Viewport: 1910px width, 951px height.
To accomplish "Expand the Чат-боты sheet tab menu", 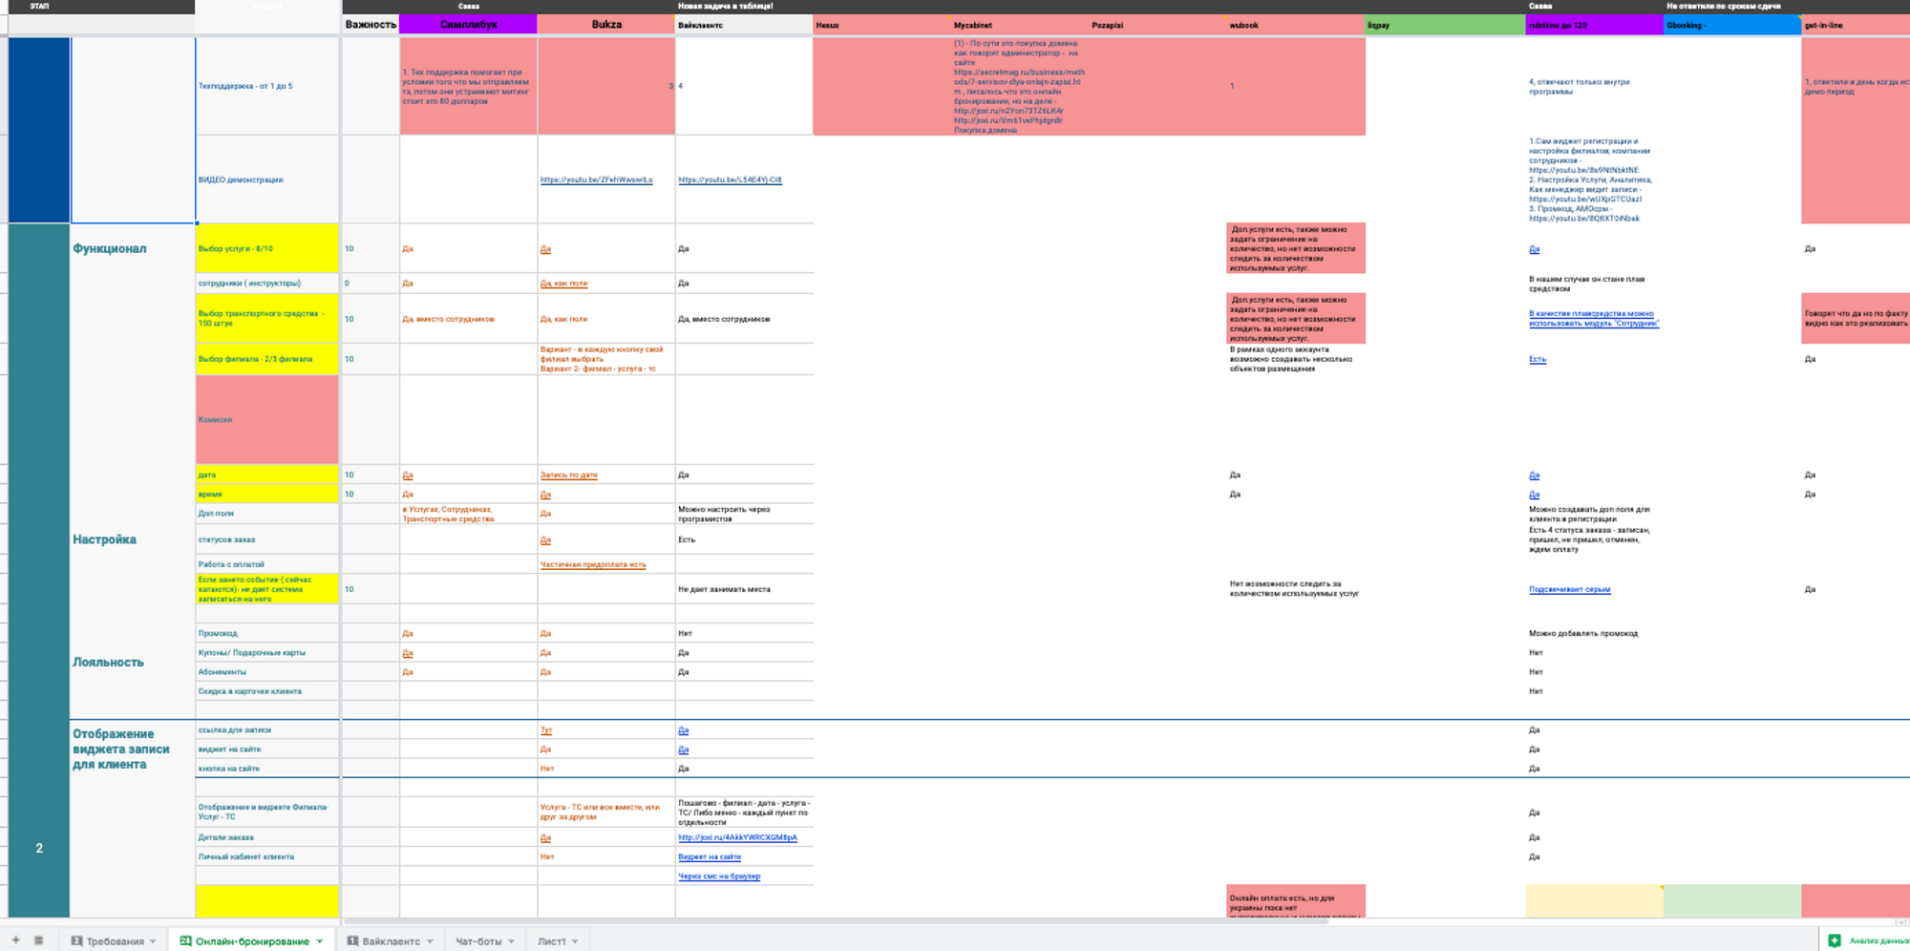I will click(512, 942).
